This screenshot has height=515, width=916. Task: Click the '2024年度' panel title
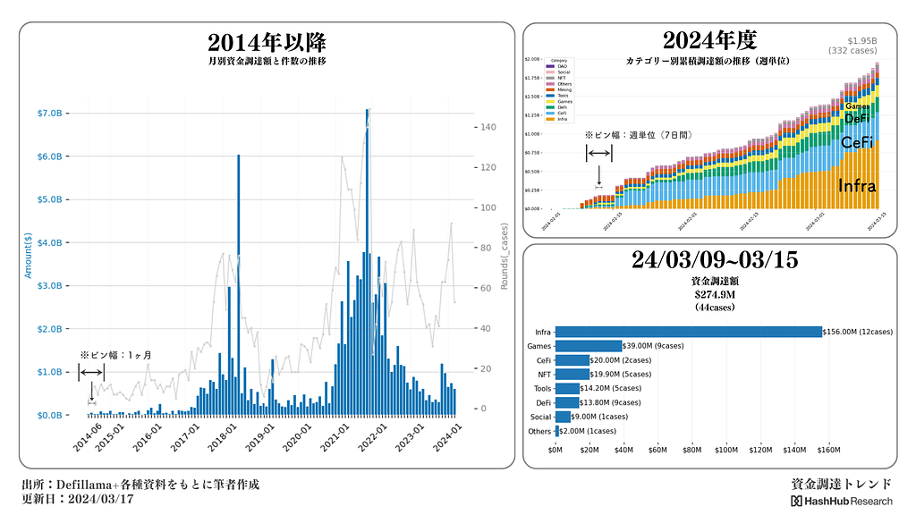coord(709,40)
